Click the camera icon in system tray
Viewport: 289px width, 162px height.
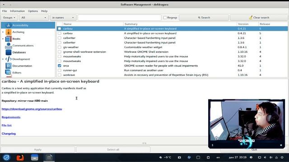click(x=179, y=157)
